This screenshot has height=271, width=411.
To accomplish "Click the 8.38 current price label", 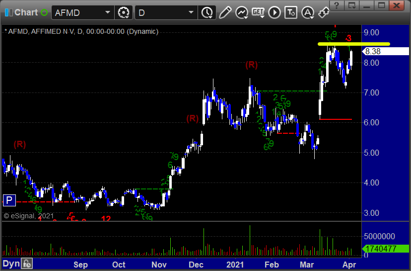I will (x=385, y=51).
